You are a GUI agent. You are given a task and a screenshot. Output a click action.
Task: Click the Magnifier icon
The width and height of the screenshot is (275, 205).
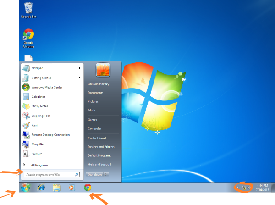coord(26,144)
